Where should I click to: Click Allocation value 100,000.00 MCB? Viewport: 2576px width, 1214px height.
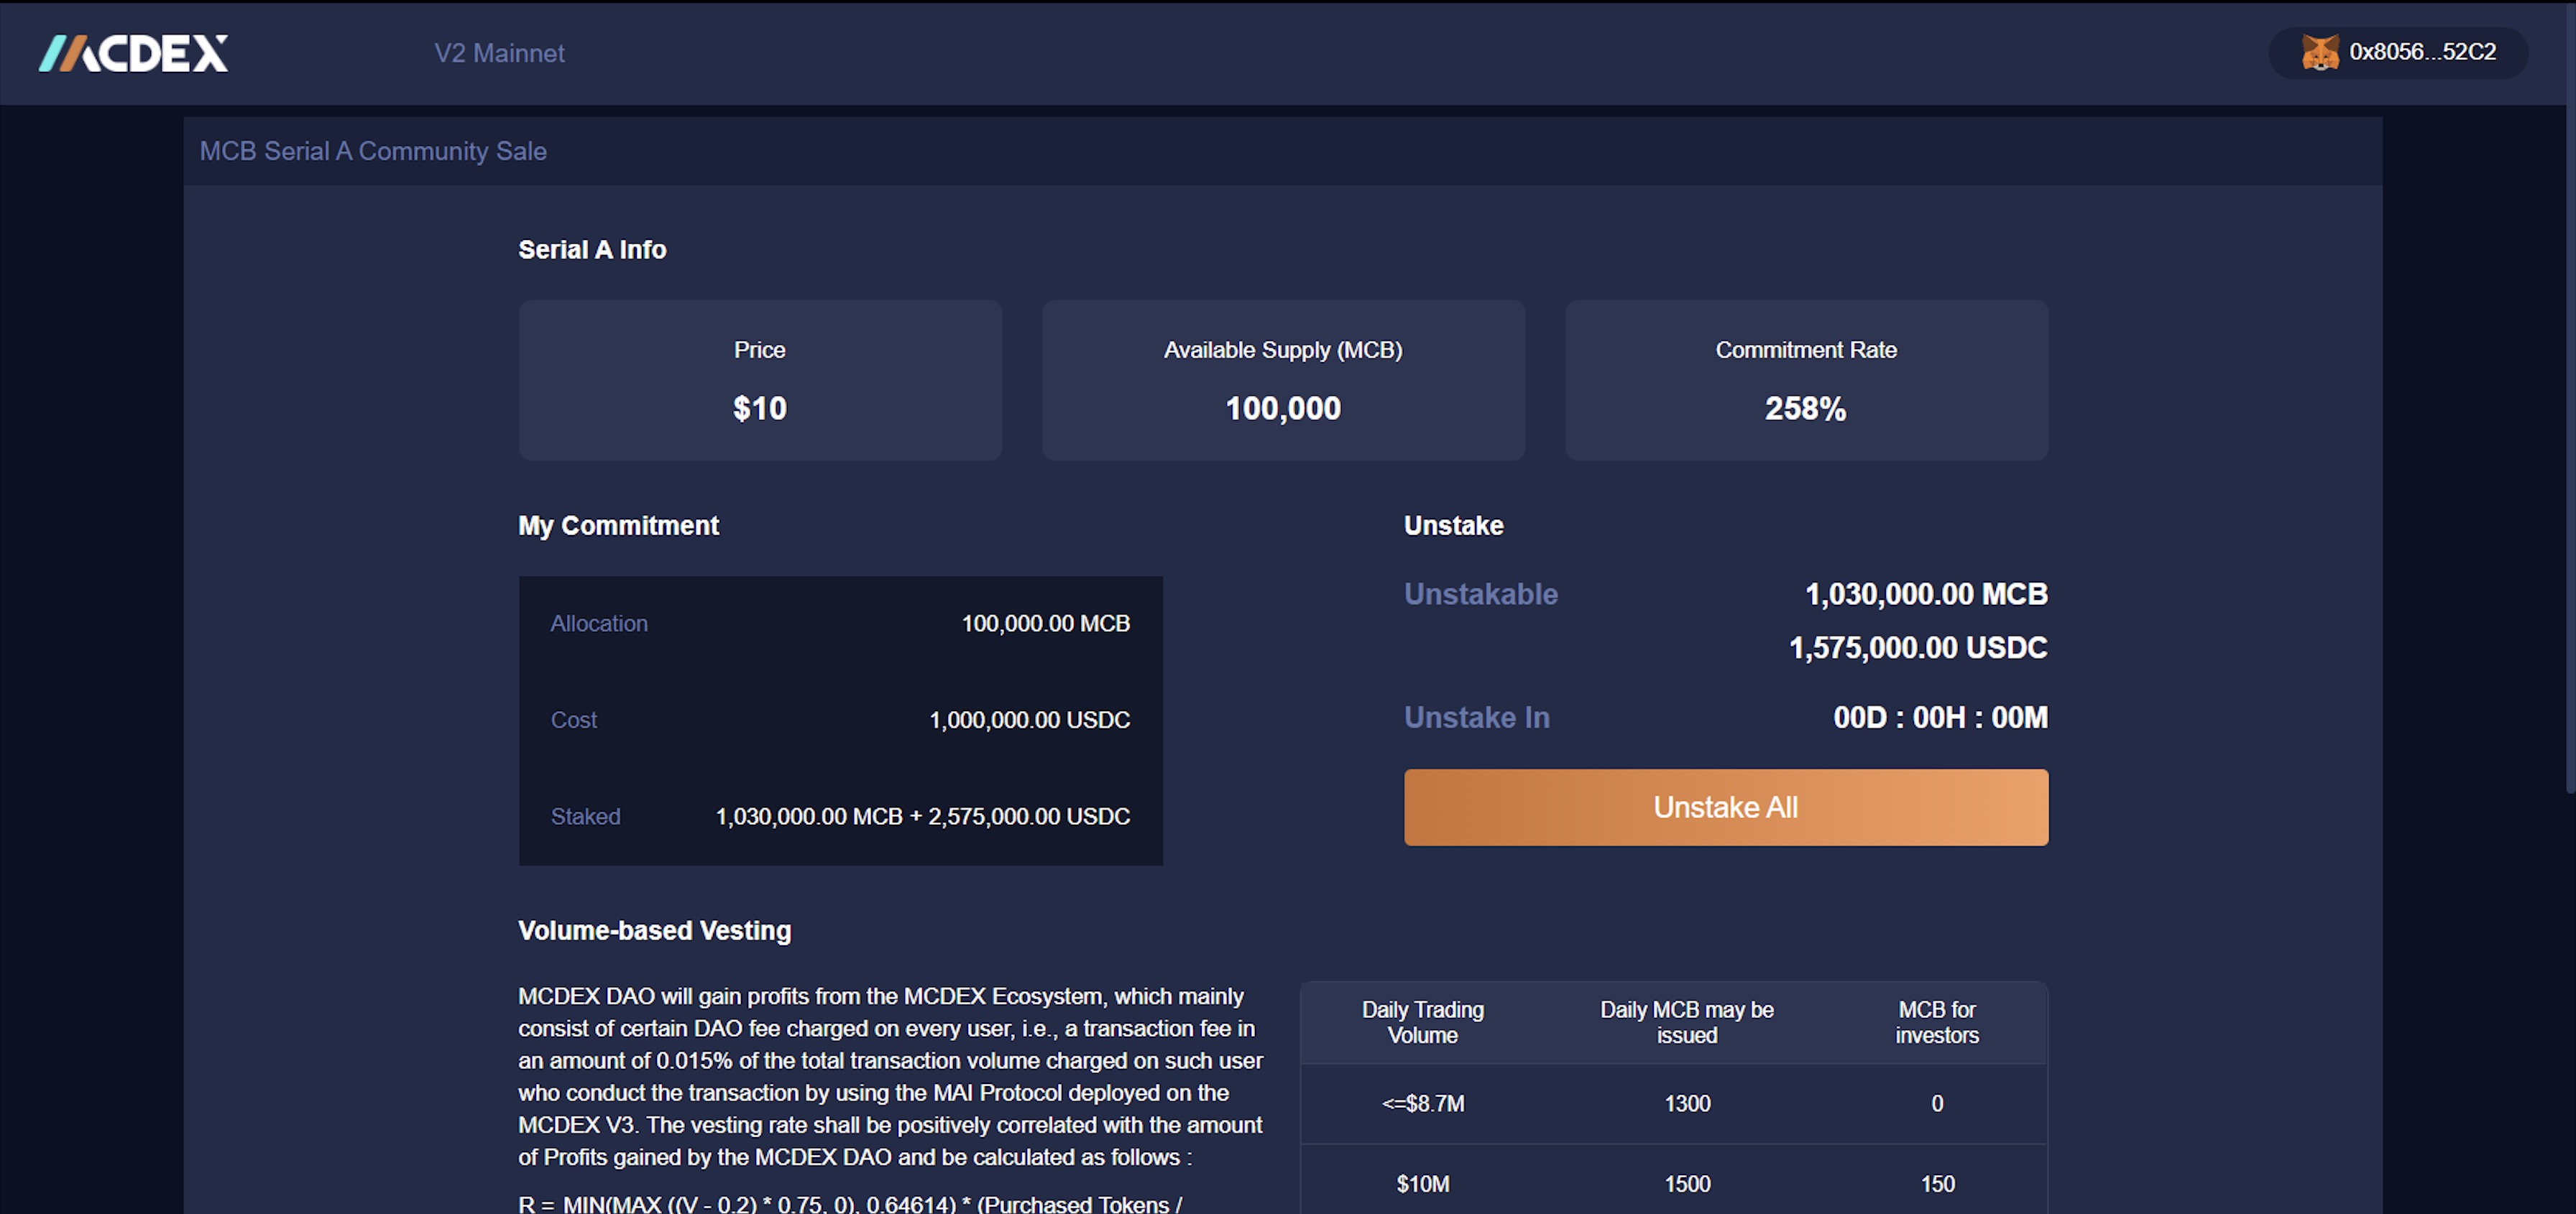(1046, 624)
